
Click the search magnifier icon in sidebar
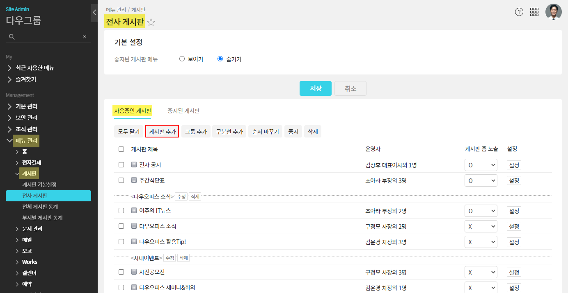(12, 37)
